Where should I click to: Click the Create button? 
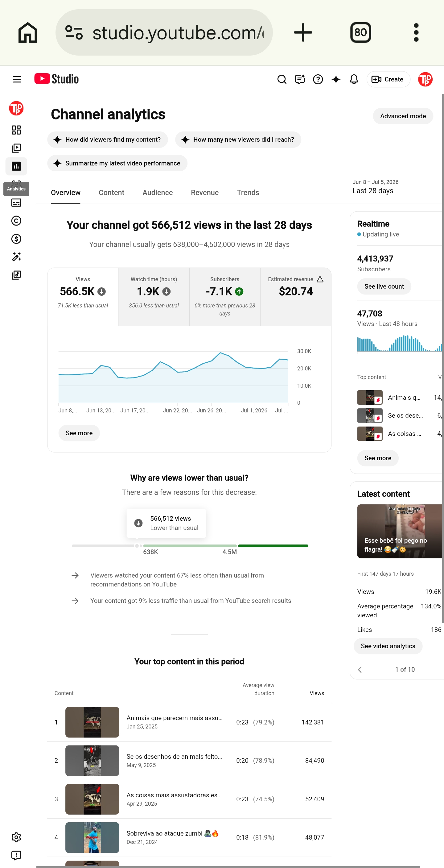388,79
